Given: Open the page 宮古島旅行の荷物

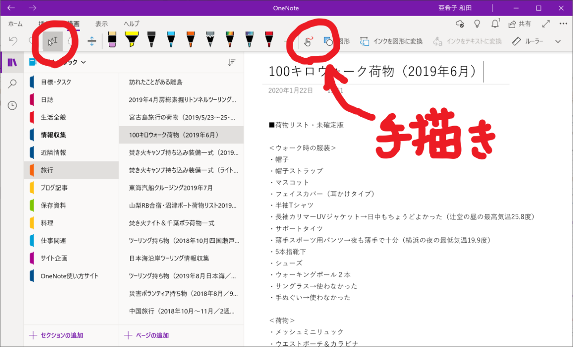Looking at the screenshot, I should pyautogui.click(x=181, y=117).
